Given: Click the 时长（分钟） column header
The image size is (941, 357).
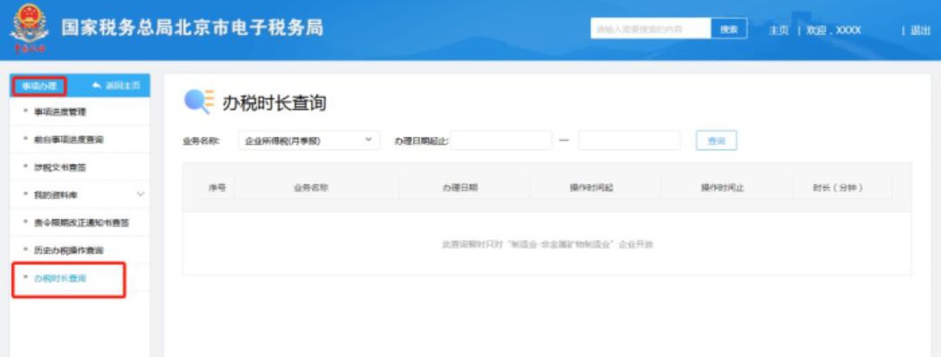Looking at the screenshot, I should (x=837, y=188).
